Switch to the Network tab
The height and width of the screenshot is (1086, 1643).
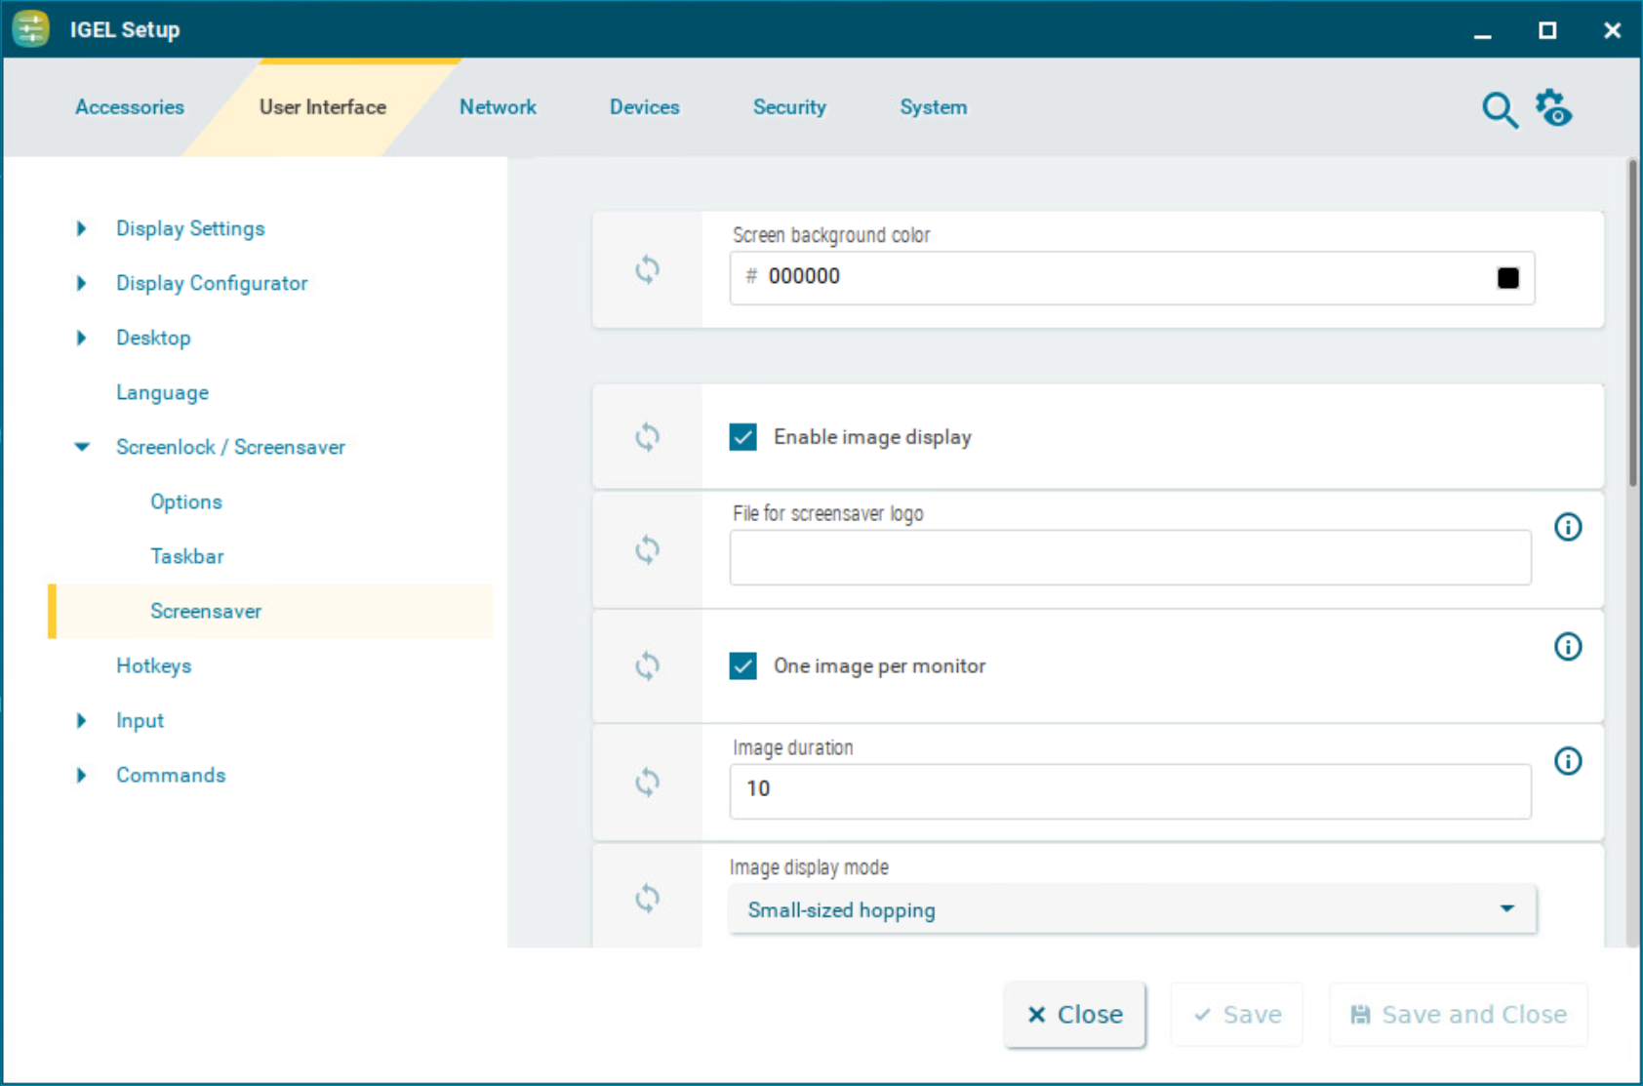[x=498, y=107]
